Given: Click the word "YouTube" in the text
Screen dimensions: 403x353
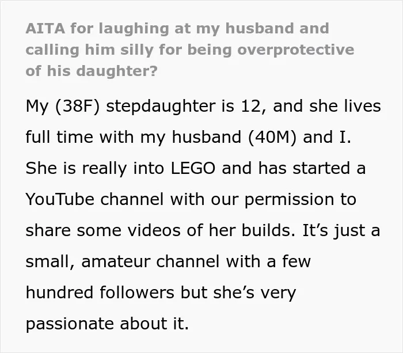Looking at the screenshot, I should [x=60, y=199].
